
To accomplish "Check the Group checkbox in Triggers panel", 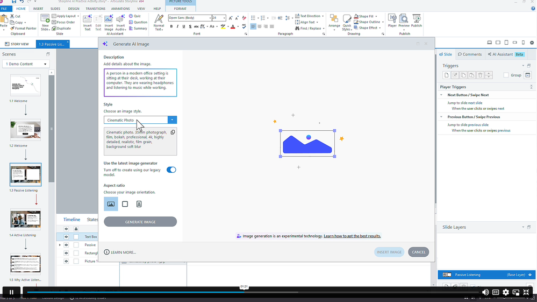I will point(506,75).
